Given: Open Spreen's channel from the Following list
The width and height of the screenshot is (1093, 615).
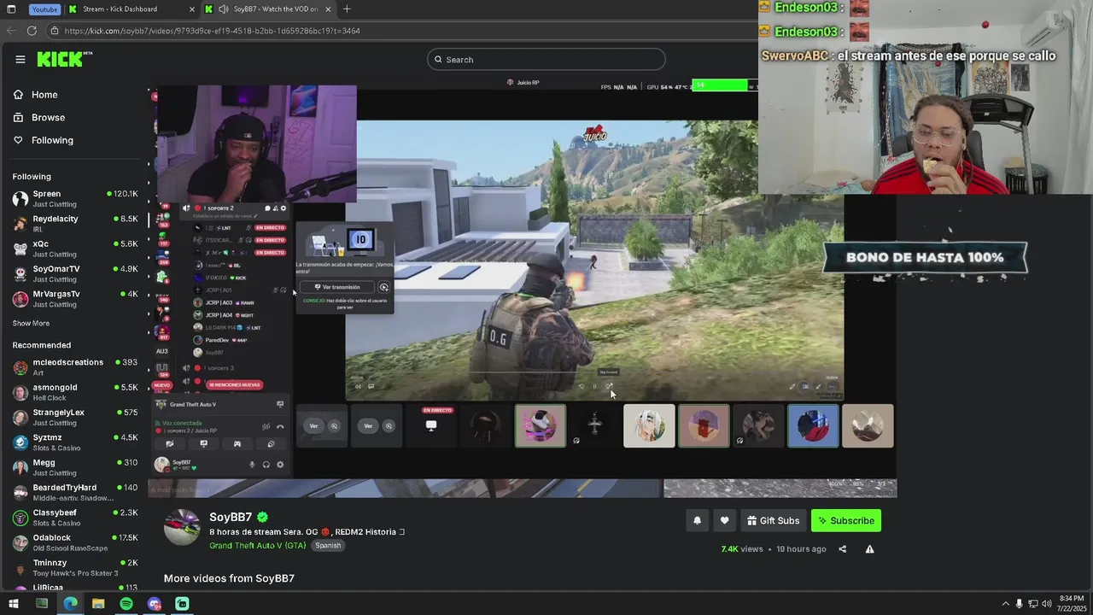Looking at the screenshot, I should coord(75,198).
